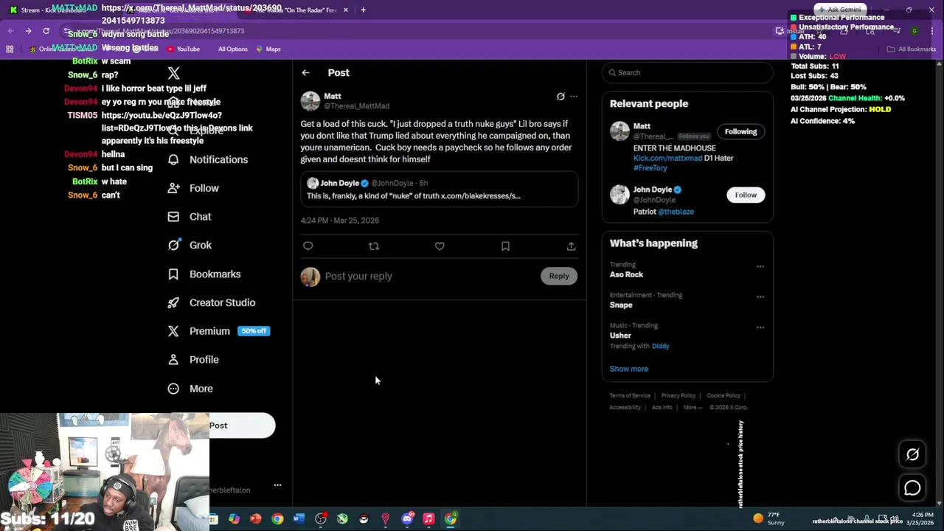
Task: Open Chat in the X sidebar
Action: point(190,217)
